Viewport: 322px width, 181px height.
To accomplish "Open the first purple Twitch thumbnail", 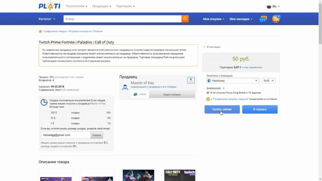I will (x=56, y=179).
